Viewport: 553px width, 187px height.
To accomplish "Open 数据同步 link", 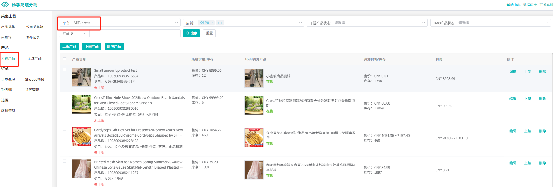I will [530, 5].
